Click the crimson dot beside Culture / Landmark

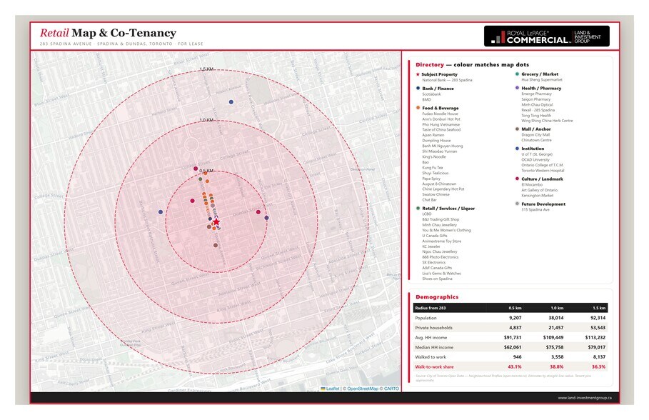(517, 179)
